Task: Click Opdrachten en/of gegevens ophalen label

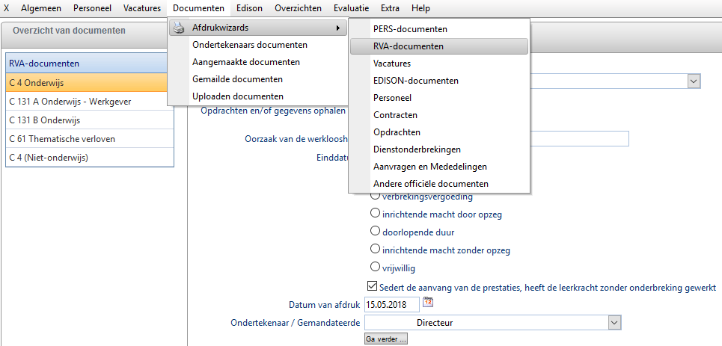Action: click(x=273, y=111)
